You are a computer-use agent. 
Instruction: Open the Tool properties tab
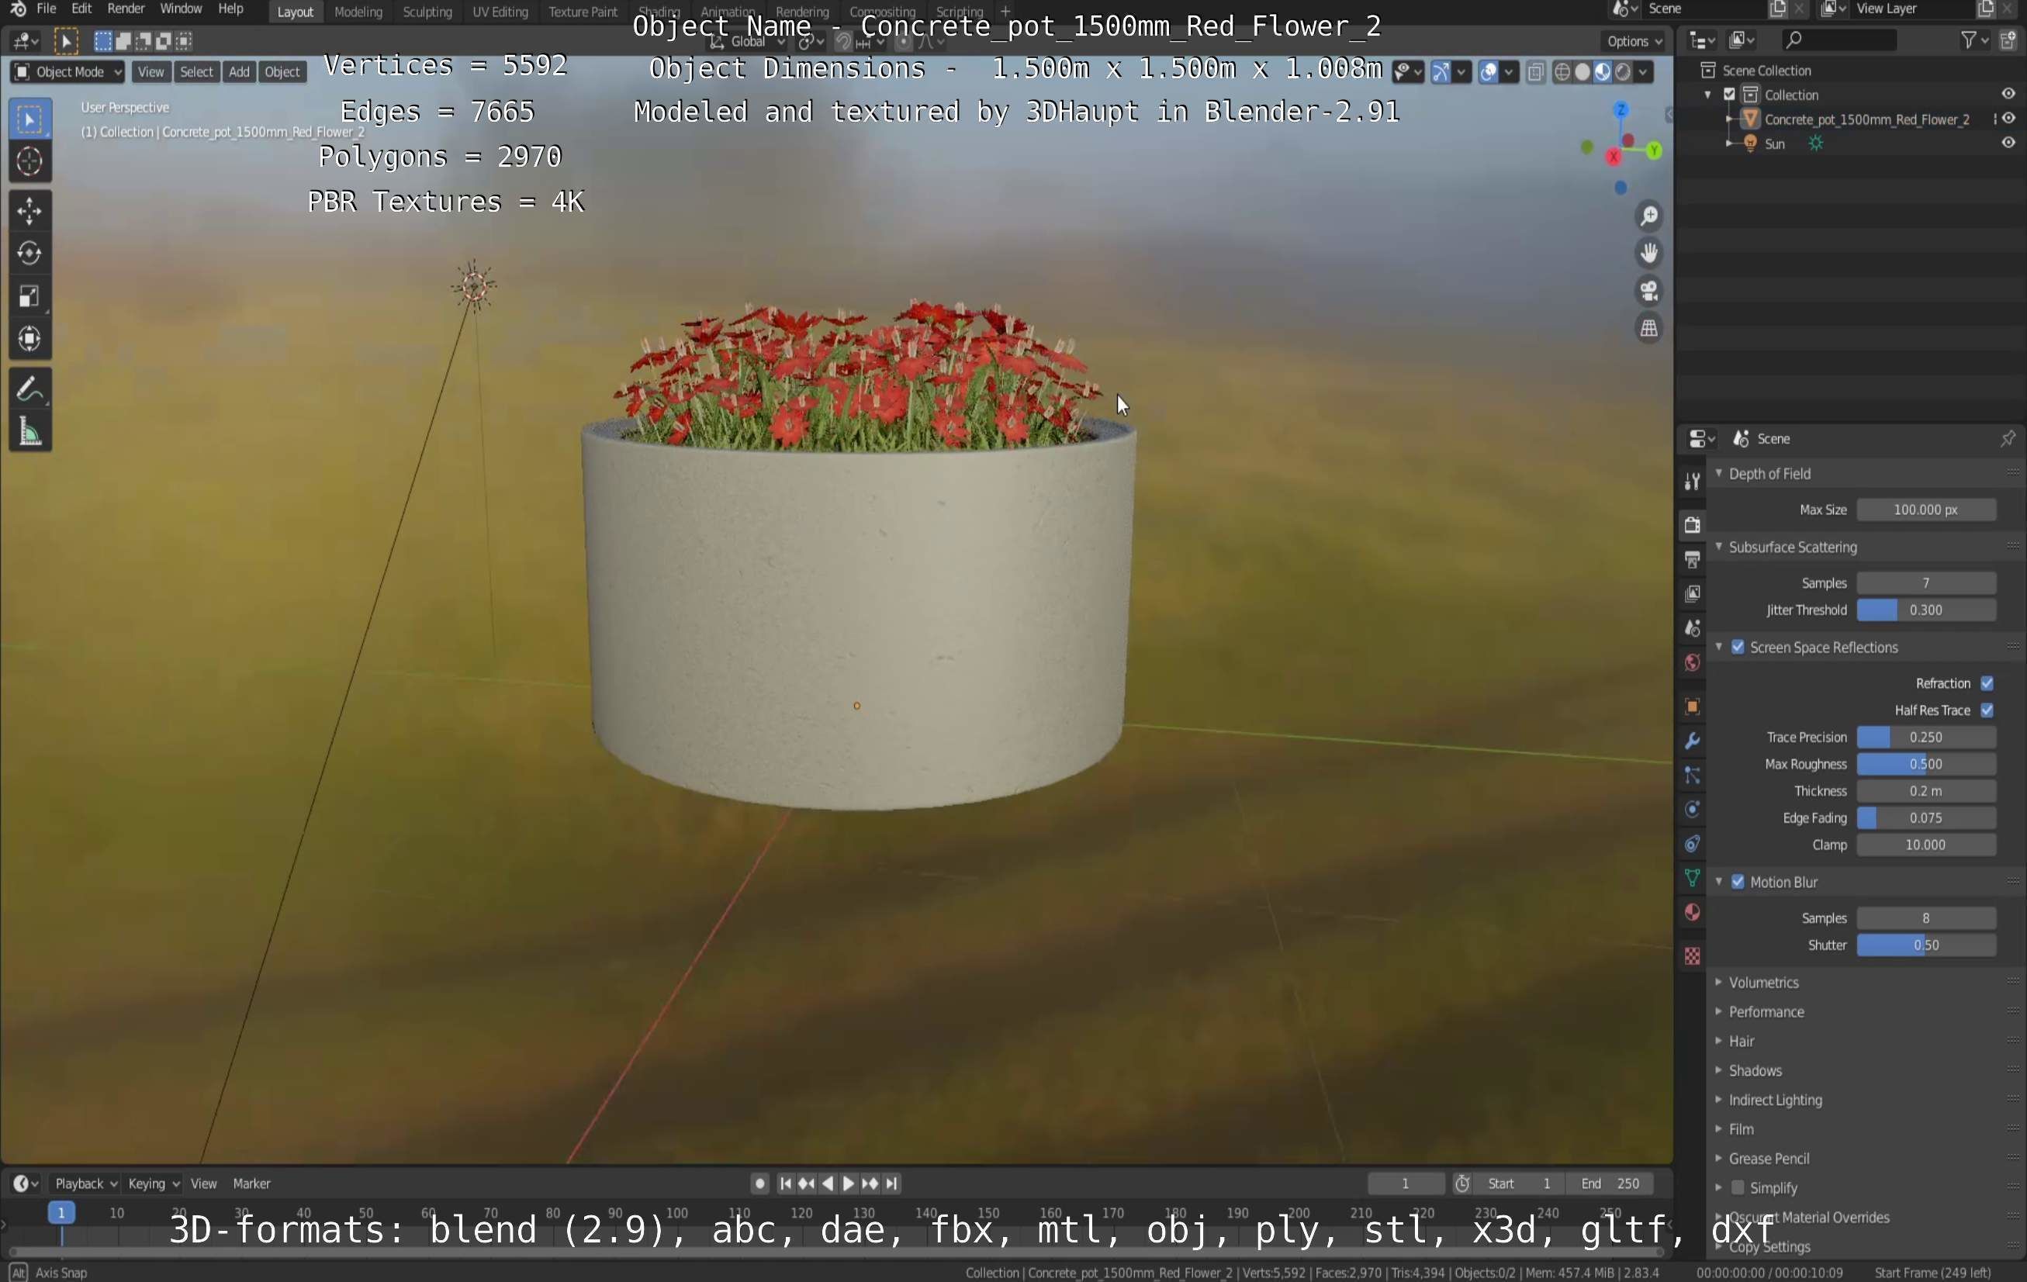(x=1691, y=481)
